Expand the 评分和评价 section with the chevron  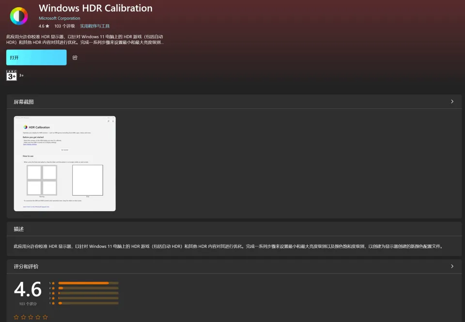click(452, 266)
